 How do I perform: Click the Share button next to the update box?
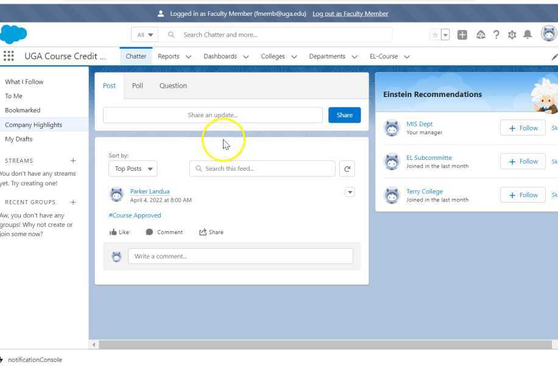pyautogui.click(x=344, y=115)
